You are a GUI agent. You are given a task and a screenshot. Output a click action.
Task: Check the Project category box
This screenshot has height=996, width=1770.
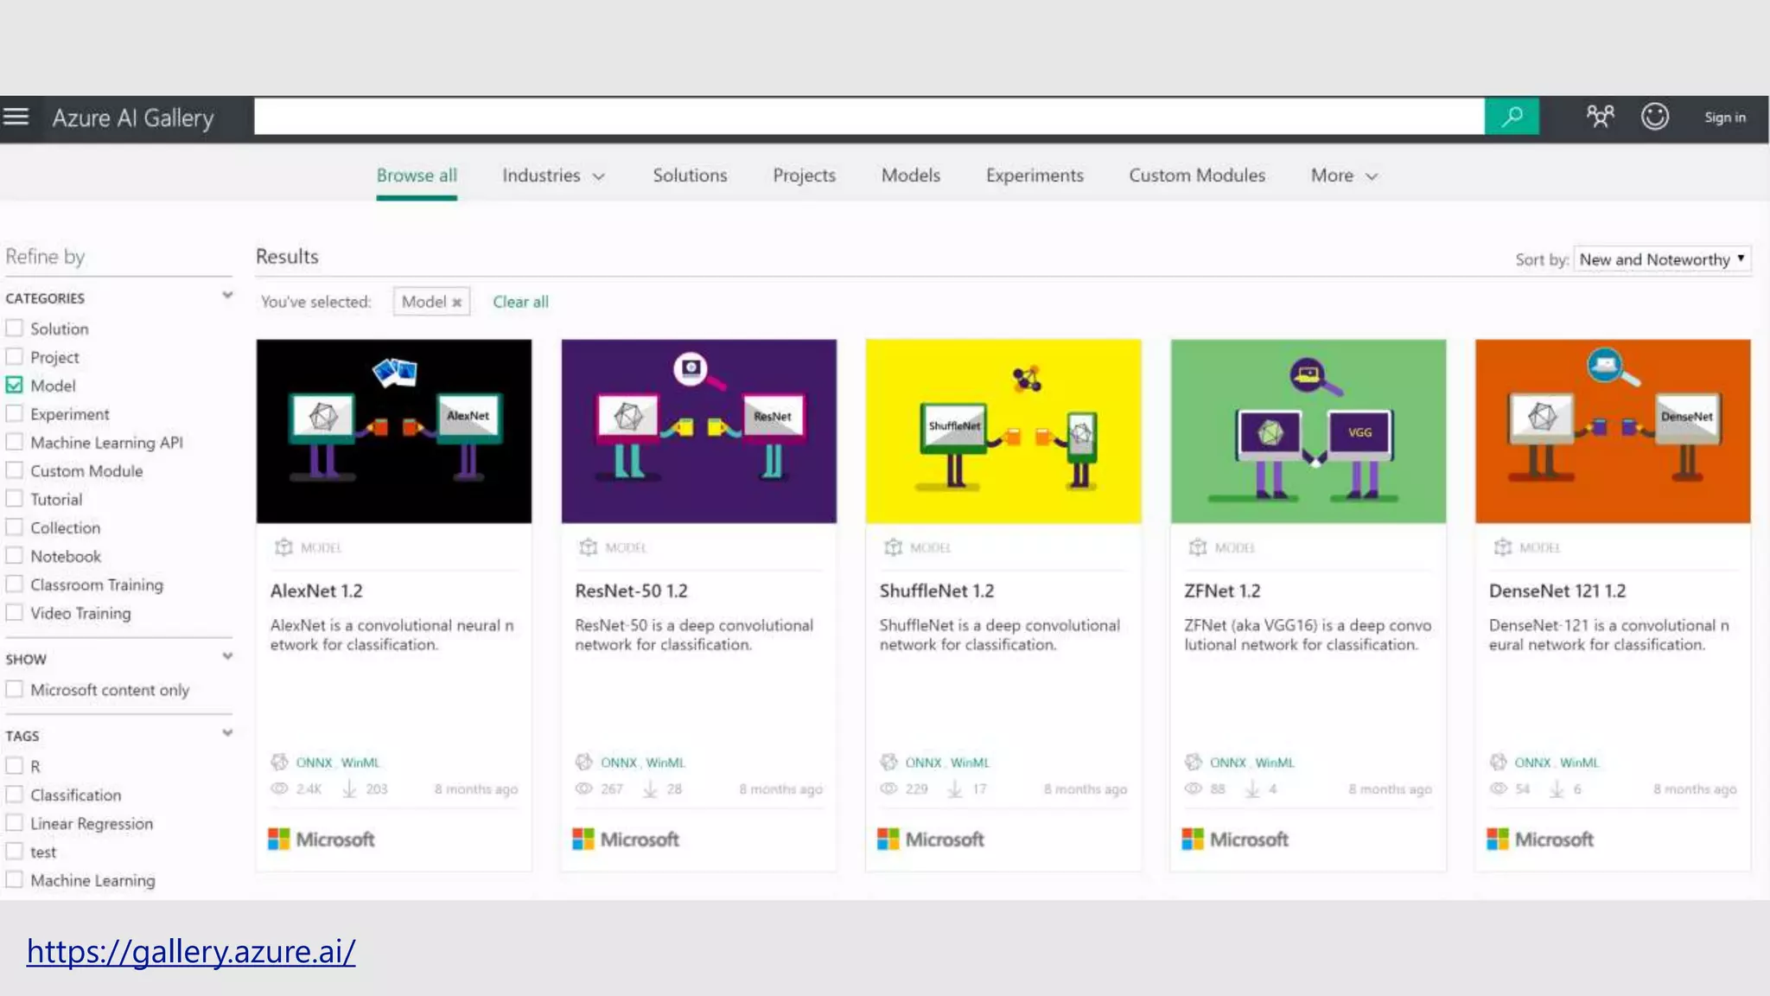tap(14, 356)
